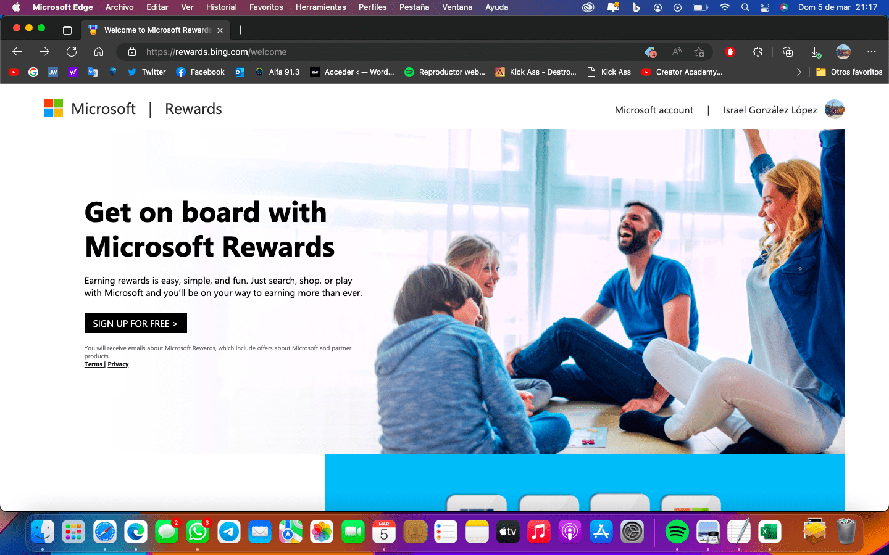This screenshot has width=889, height=555.
Task: Open Settings and more ellipsis menu
Action: click(872, 52)
